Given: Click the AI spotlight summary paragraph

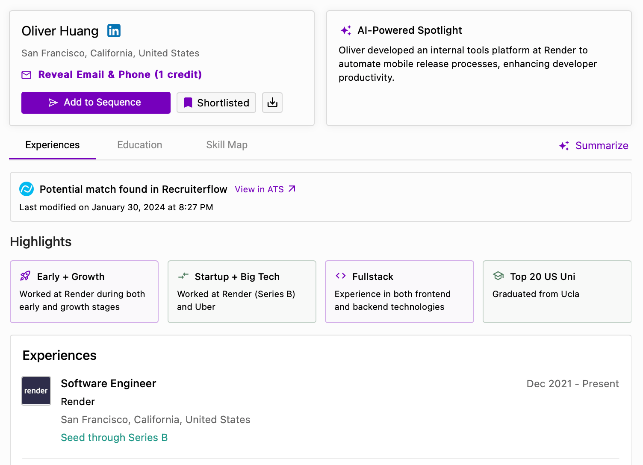Looking at the screenshot, I should click(x=468, y=64).
